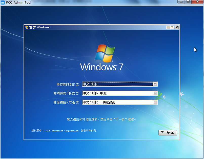Expand the 要安装的语言 dropdown arrow
204x159 pixels.
tap(155, 84)
